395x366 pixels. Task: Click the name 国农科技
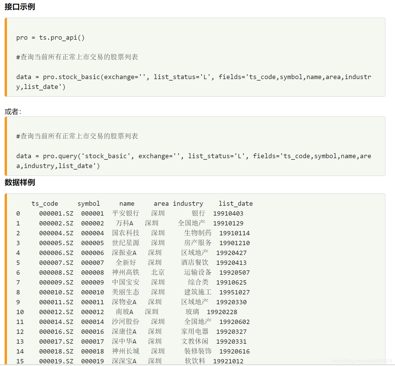(x=126, y=233)
